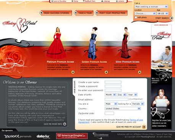Click the Yahoo Personals sponsor logo
This screenshot has width=175, height=140.
click(18, 136)
